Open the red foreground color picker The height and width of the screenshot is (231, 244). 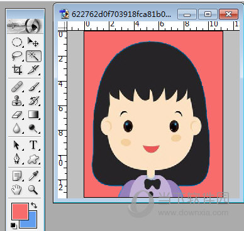coord(20,211)
